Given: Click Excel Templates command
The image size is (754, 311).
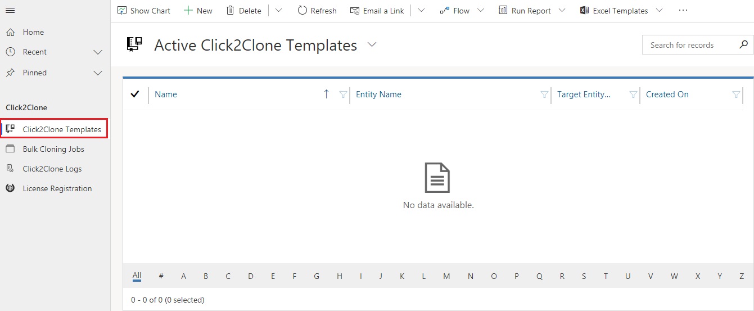Looking at the screenshot, I should (x=614, y=11).
